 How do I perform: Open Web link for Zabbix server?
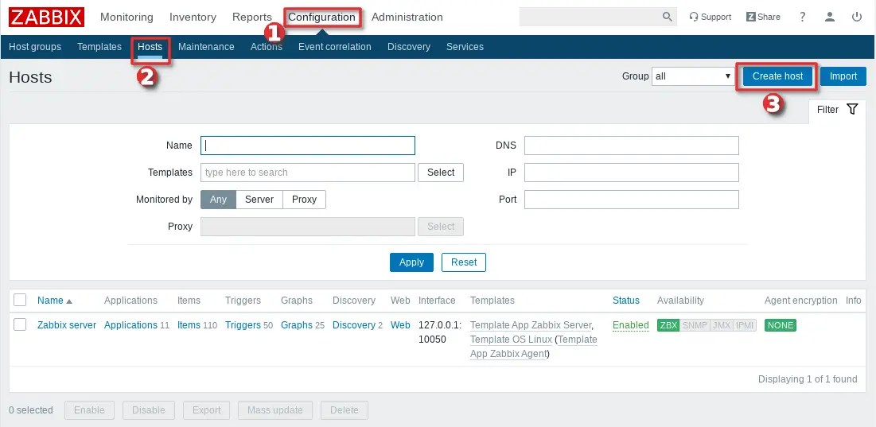click(x=400, y=325)
